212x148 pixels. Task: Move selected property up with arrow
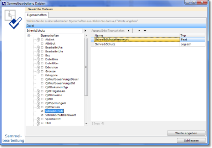139,31
